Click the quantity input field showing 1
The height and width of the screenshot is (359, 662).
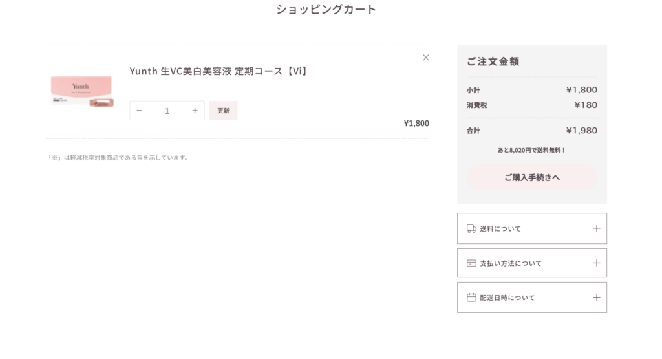coord(167,111)
